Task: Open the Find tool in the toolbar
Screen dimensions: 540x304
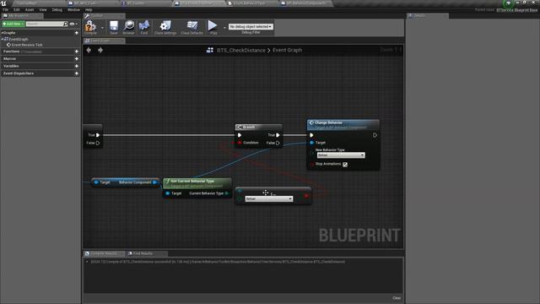Action: point(144,27)
